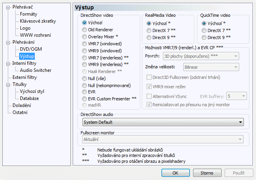Open the Doladění settings page
Screen dimensions: 256x180
pyautogui.click(x=22, y=105)
